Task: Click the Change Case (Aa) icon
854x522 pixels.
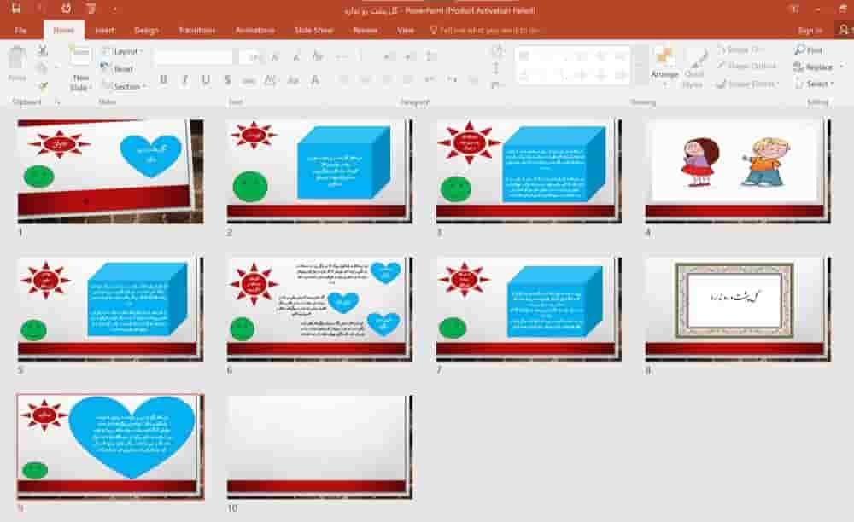Action: (293, 80)
